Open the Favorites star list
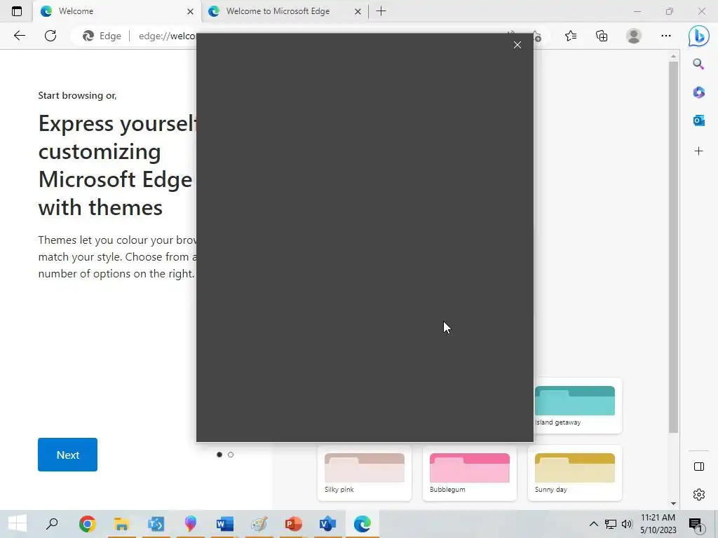Viewport: 718px width, 538px height. 571,36
